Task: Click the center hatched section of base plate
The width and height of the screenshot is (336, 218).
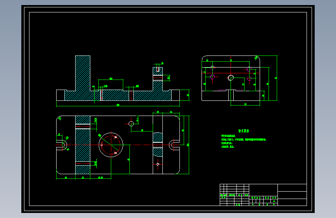Action: (116, 95)
